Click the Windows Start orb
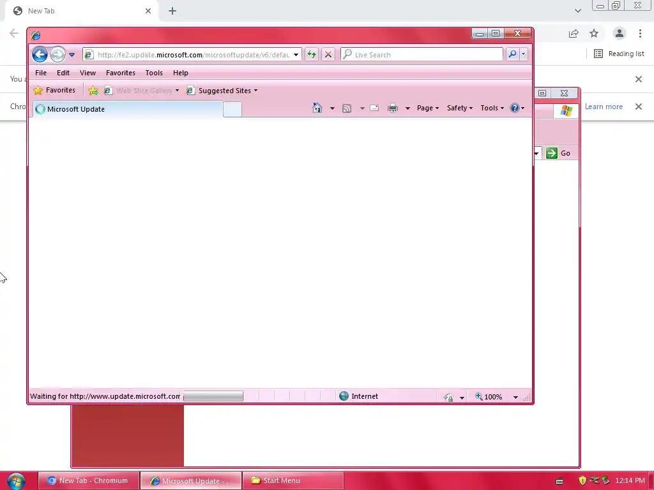 (x=16, y=481)
